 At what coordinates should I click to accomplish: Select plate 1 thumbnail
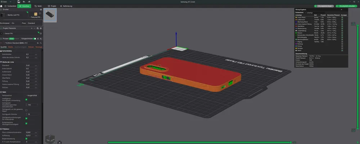pyautogui.click(x=50, y=15)
